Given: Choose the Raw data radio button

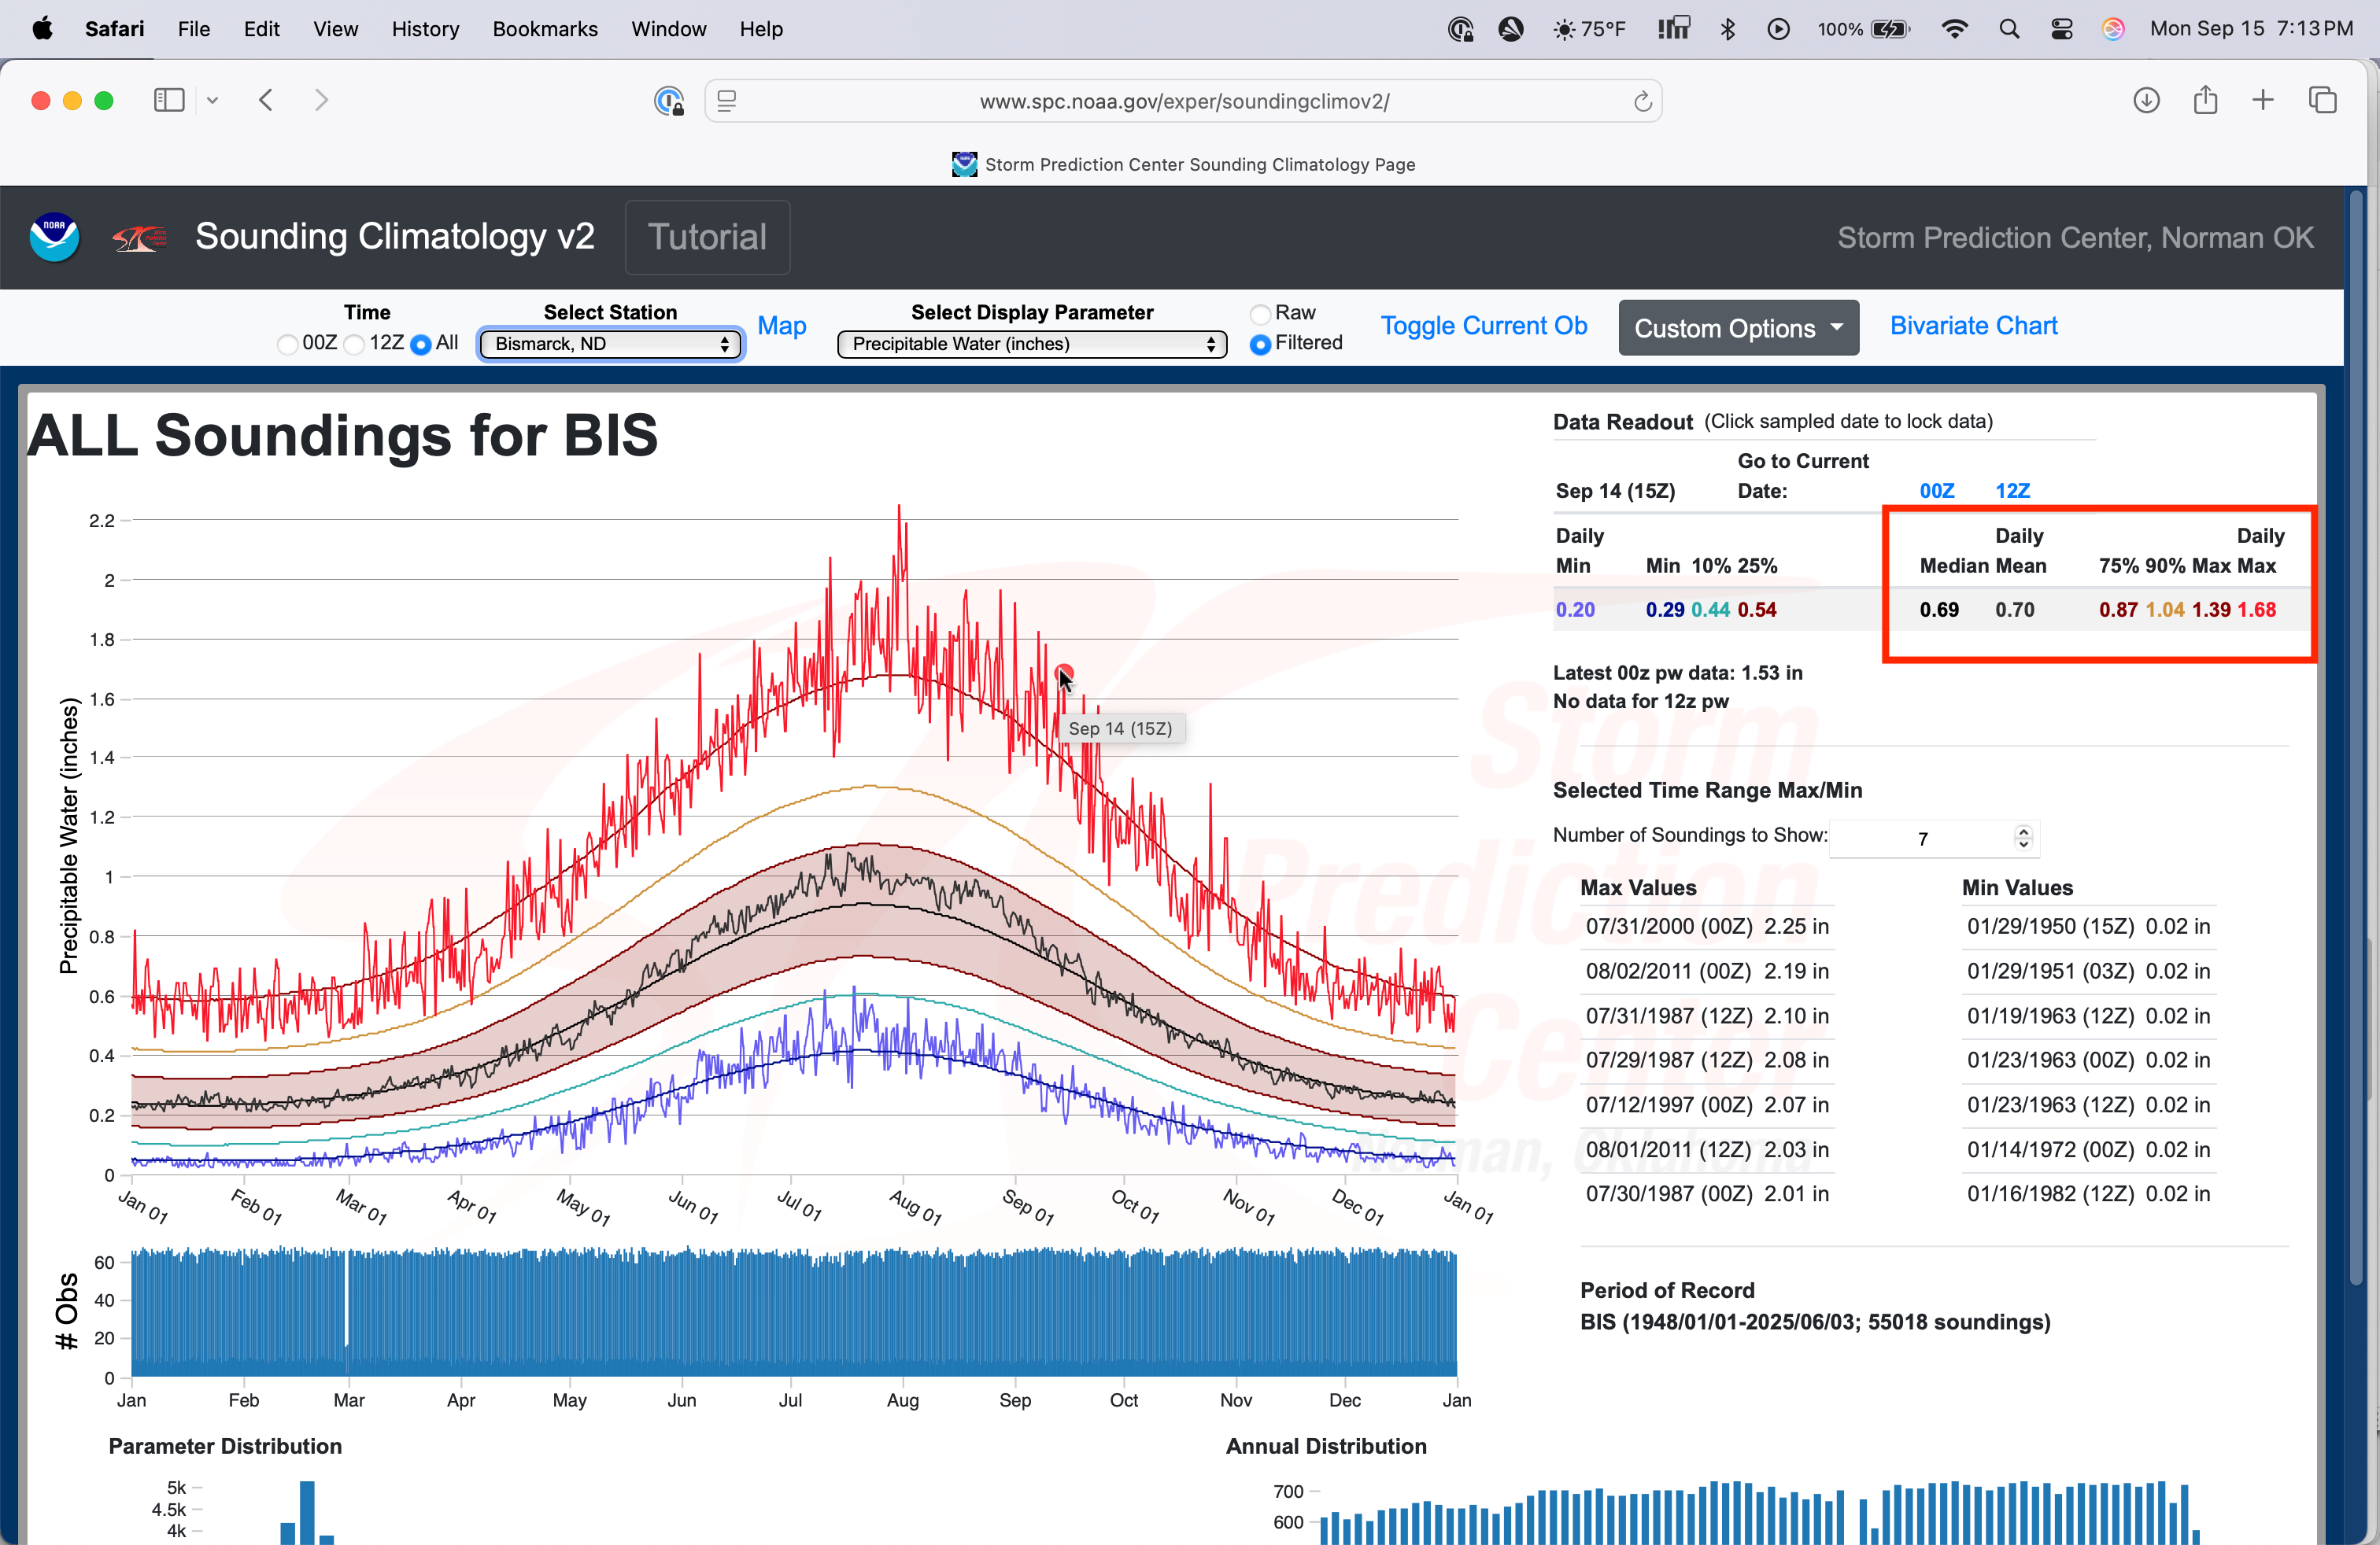Looking at the screenshot, I should click(x=1260, y=314).
